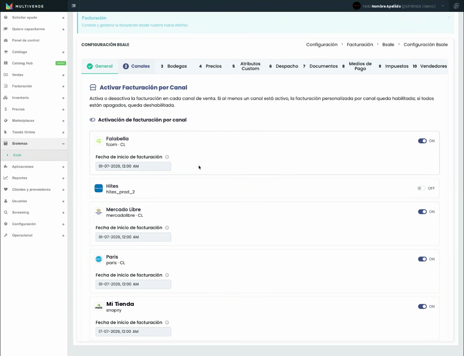Go to the Precios step tab
This screenshot has width=464, height=356.
pyautogui.click(x=210, y=66)
